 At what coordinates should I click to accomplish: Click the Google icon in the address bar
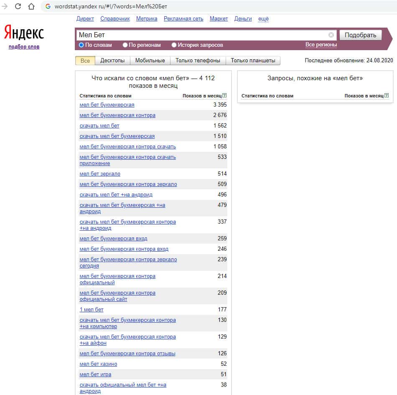pyautogui.click(x=48, y=6)
